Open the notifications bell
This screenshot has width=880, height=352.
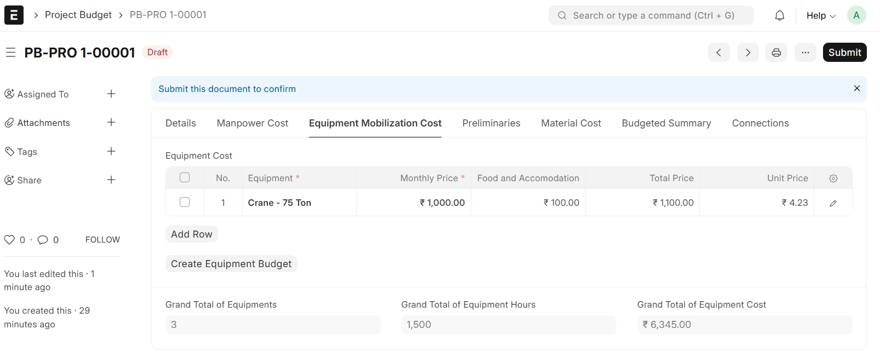click(779, 15)
